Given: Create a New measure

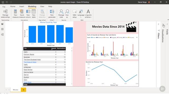Looking at the screenshot, I should click(16, 14).
